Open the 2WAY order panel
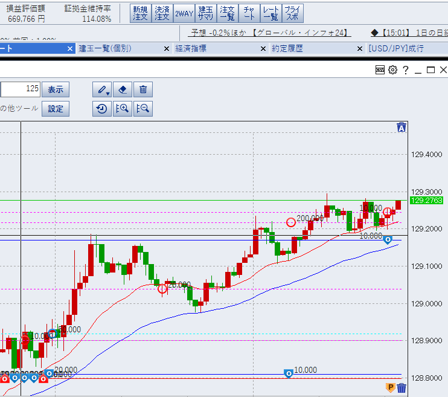 click(182, 13)
